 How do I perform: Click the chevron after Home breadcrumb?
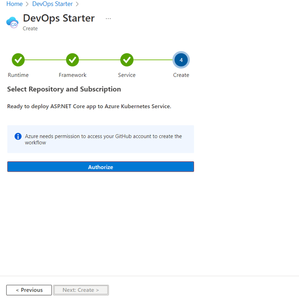point(27,4)
